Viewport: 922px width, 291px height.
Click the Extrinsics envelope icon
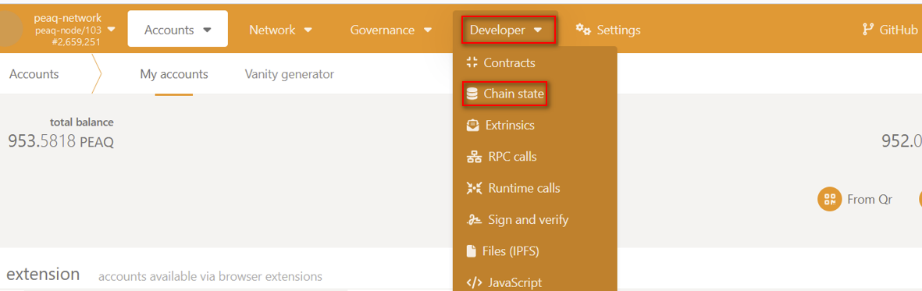pyautogui.click(x=473, y=126)
